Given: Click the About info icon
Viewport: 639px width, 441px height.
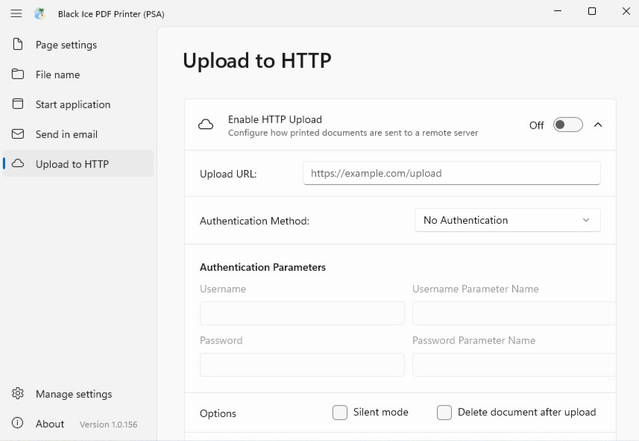Looking at the screenshot, I should click(18, 423).
